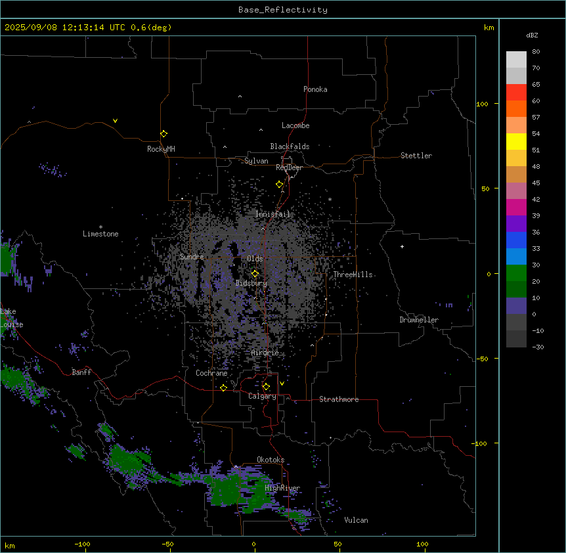Click the Cochrane town label
566x553 pixels.
point(211,373)
